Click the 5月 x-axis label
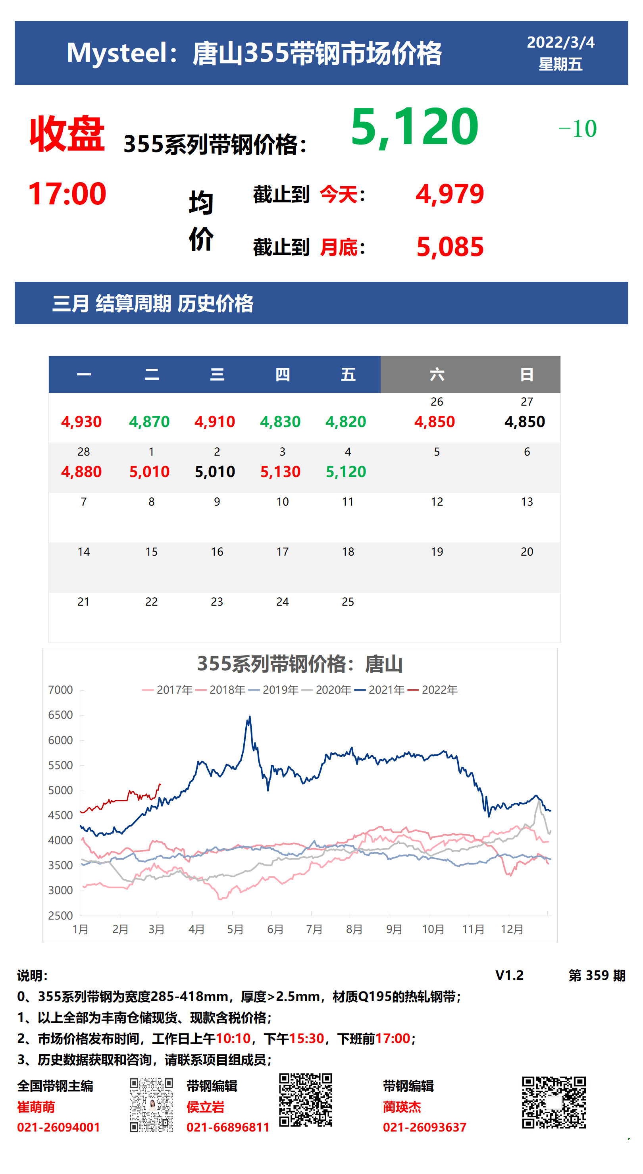The image size is (643, 1174). coord(236,929)
